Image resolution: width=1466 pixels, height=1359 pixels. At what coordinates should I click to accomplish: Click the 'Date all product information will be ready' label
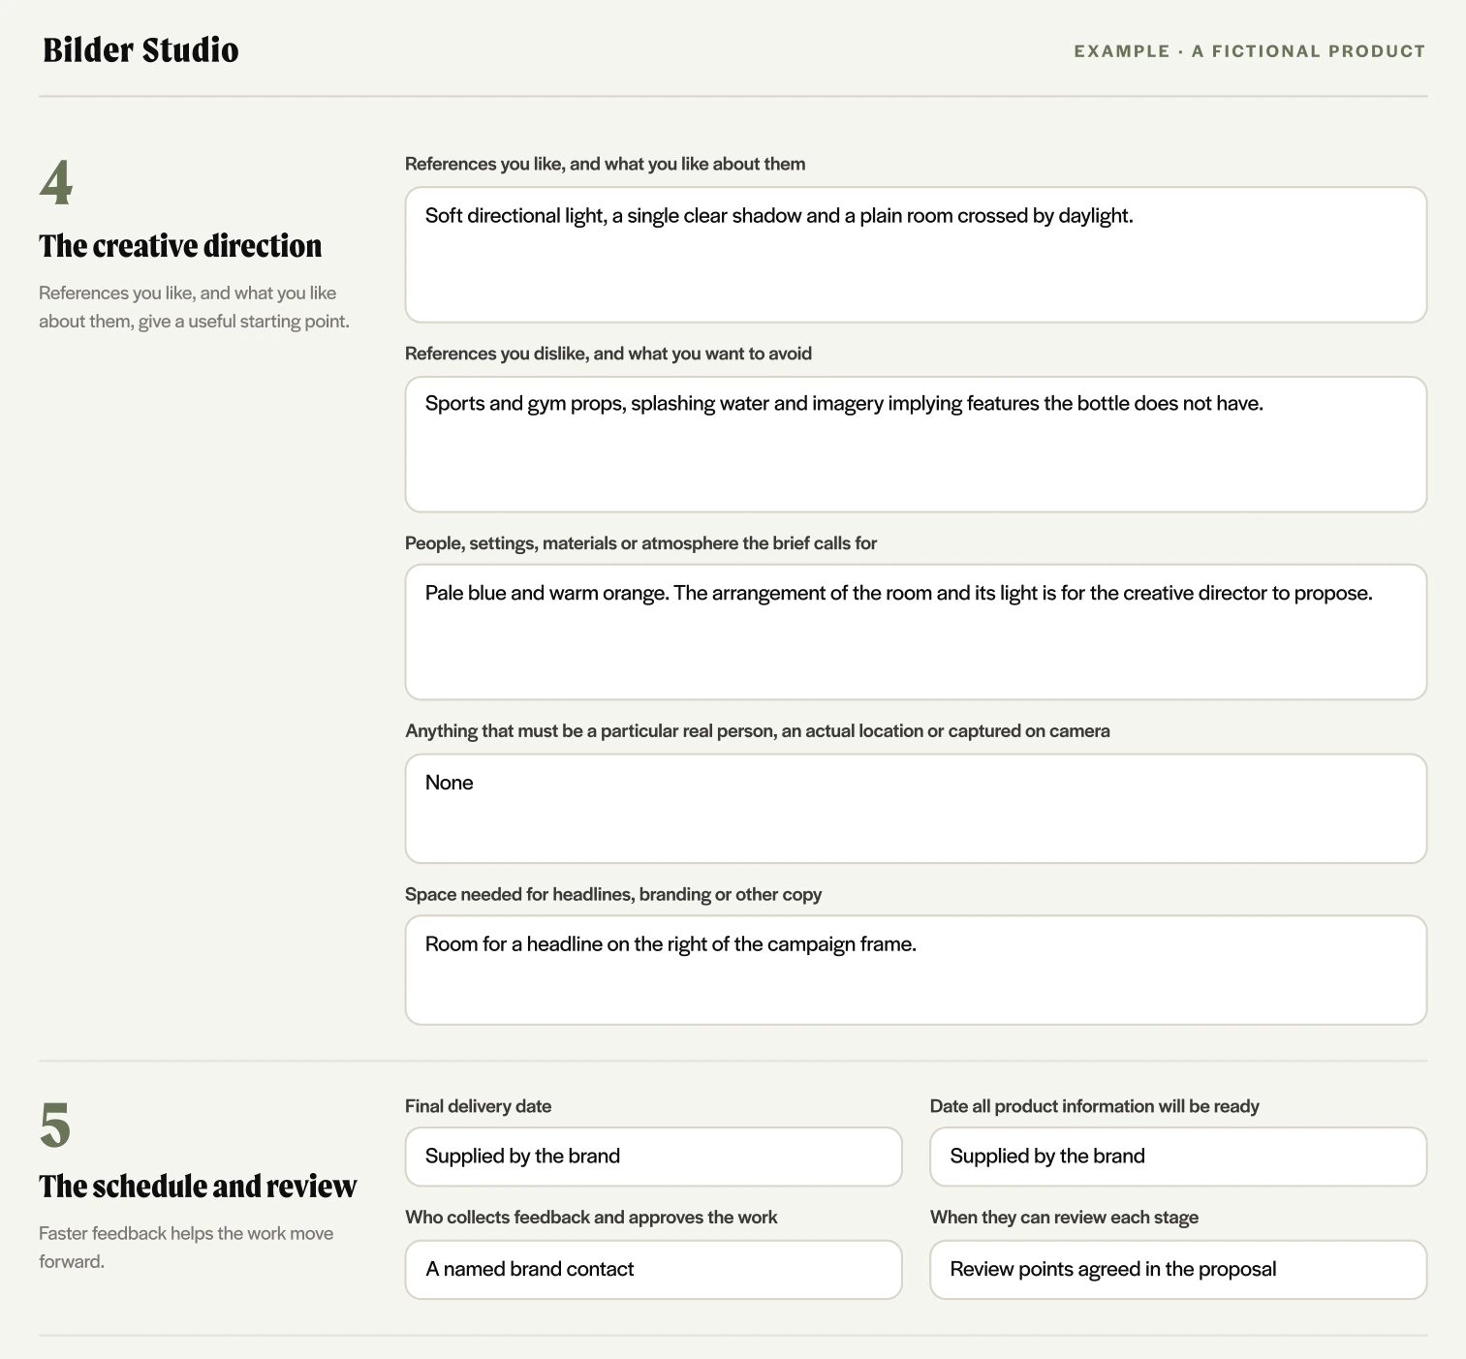click(x=1095, y=1106)
